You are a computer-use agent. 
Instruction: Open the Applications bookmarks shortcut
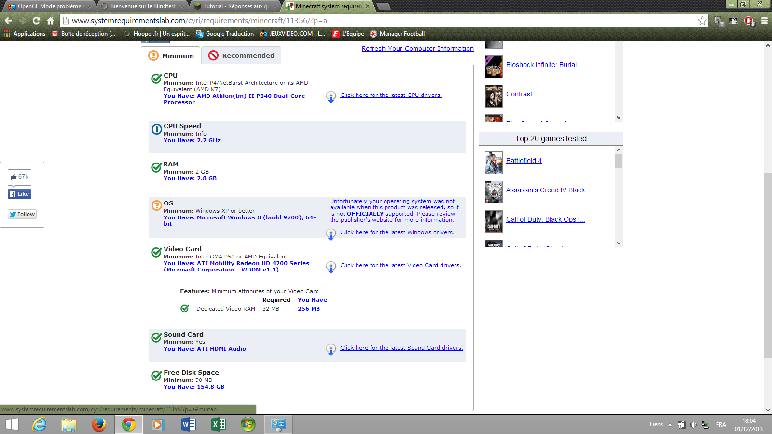(x=25, y=34)
